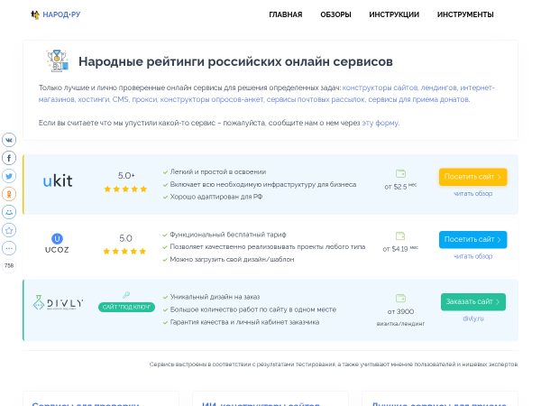Visit the uCoz site with blue button
The width and height of the screenshot is (541, 406).
point(473,240)
